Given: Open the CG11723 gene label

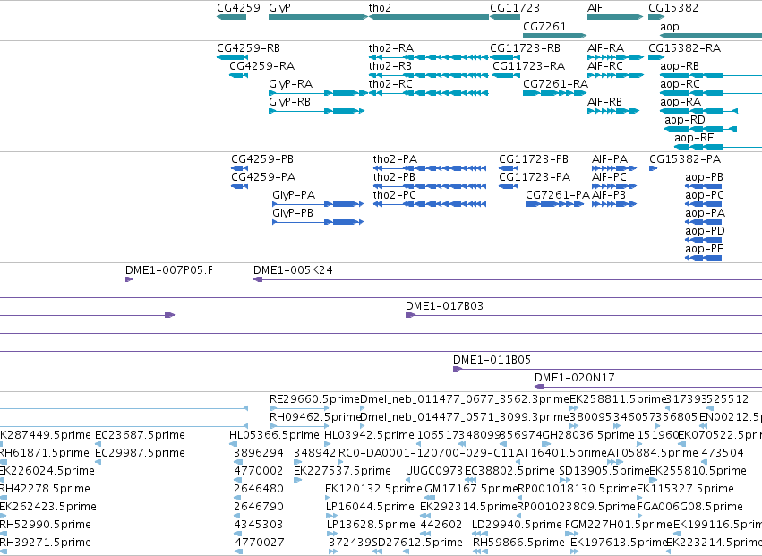Looking at the screenshot, I should pos(515,8).
